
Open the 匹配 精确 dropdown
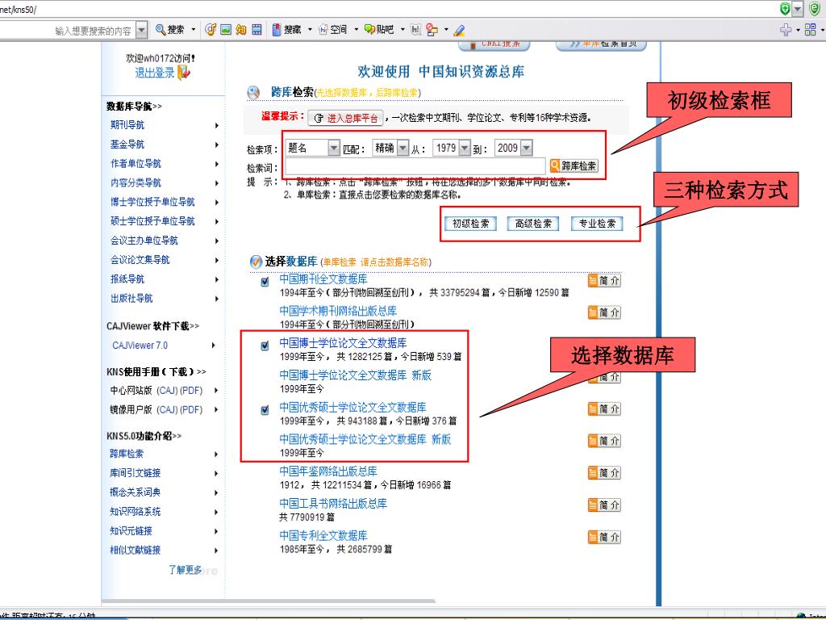pyautogui.click(x=403, y=149)
